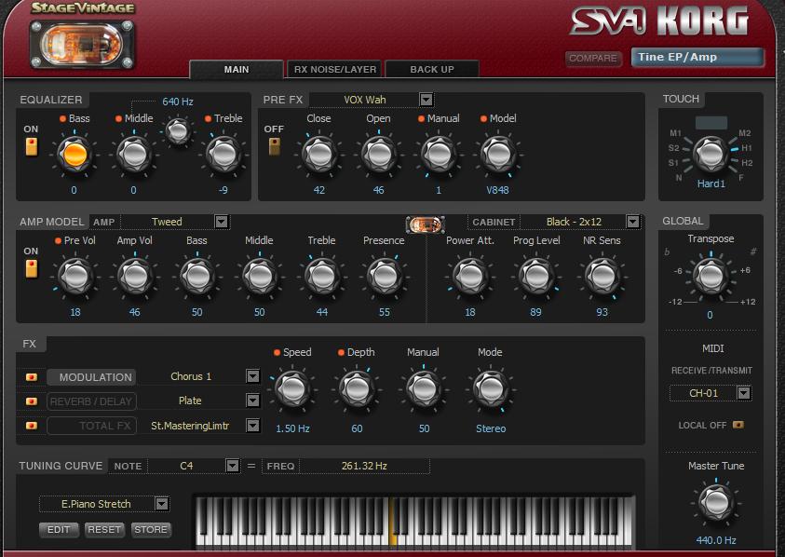Click the tuning curve EDIT button
This screenshot has width=785, height=557.
pos(59,529)
